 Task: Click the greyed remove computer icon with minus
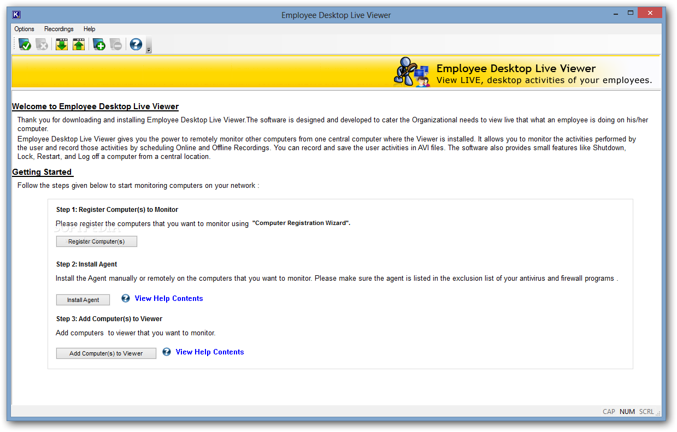[116, 44]
